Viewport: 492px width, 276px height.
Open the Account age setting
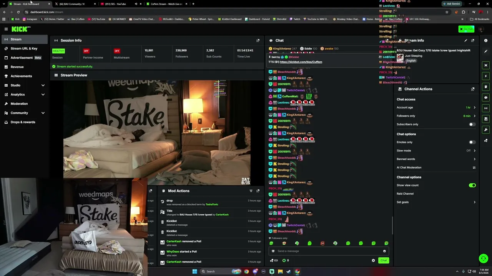(x=436, y=107)
